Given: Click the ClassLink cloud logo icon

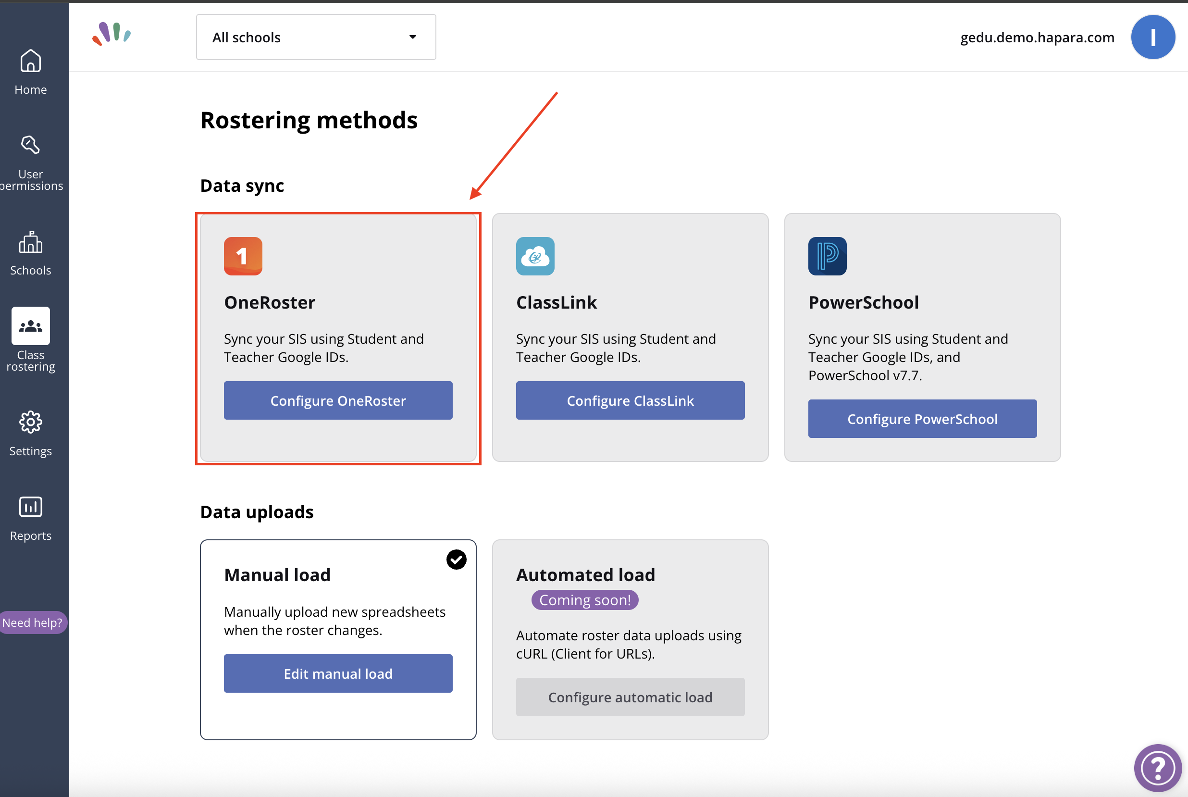Looking at the screenshot, I should 535,256.
